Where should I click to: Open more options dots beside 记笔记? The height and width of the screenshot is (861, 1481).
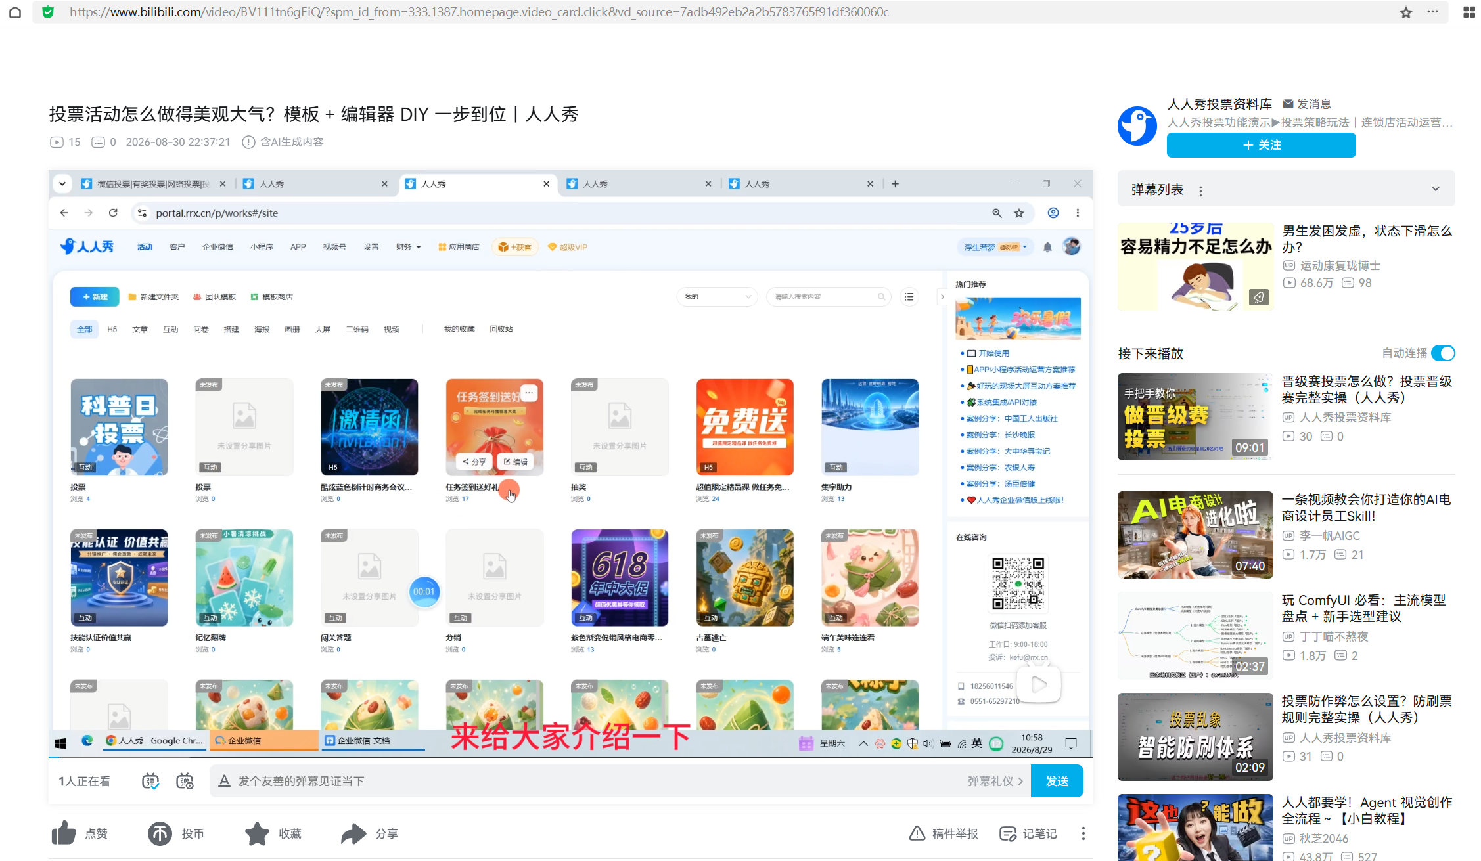(1083, 833)
